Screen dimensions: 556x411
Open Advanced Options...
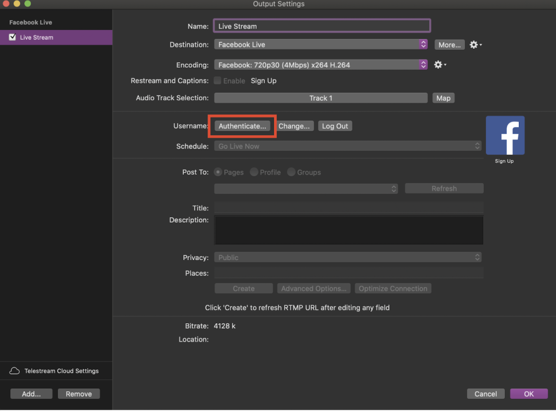[314, 289]
